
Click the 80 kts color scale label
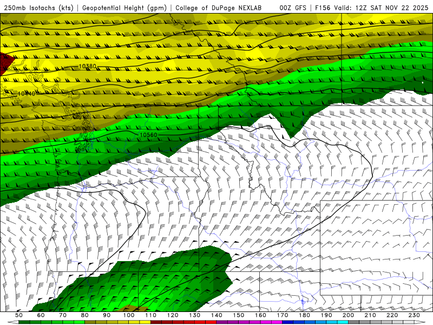tap(85, 315)
